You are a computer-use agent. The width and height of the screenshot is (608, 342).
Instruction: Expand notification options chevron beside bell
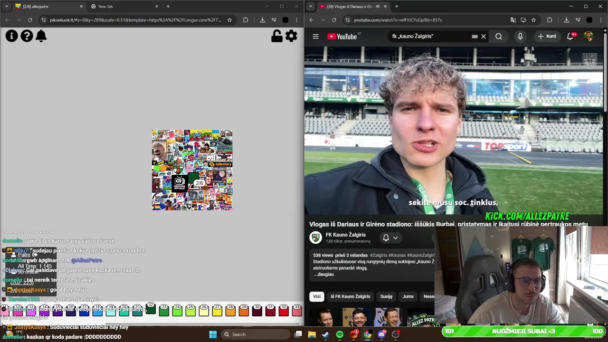(x=395, y=238)
